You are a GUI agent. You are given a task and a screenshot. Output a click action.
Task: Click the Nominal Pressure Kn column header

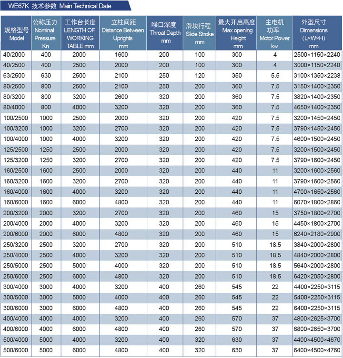45,33
